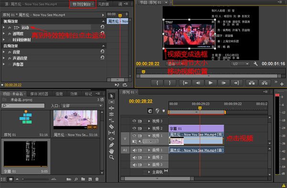The image size is (287, 188).
Task: Toggle sync lock on 视频 2 track
Action: (x=140, y=128)
